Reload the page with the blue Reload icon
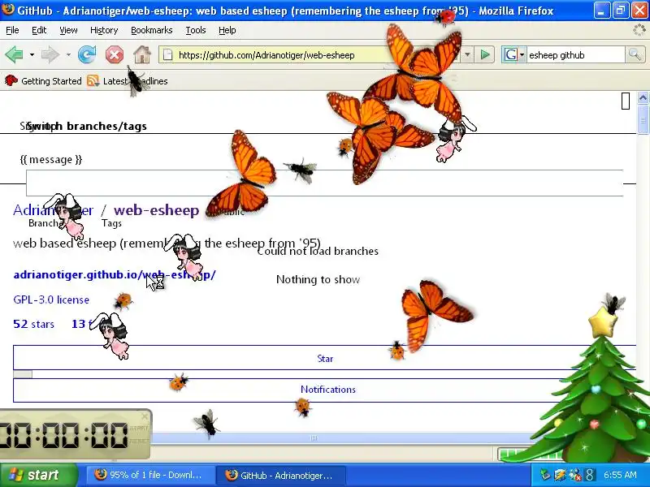Viewport: 650px width, 487px height. coord(87,54)
